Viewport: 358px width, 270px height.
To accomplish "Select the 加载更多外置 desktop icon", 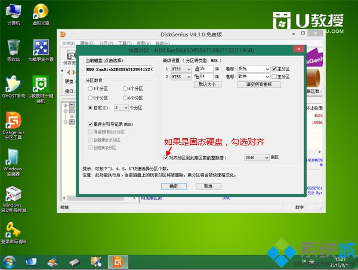I will [41, 51].
